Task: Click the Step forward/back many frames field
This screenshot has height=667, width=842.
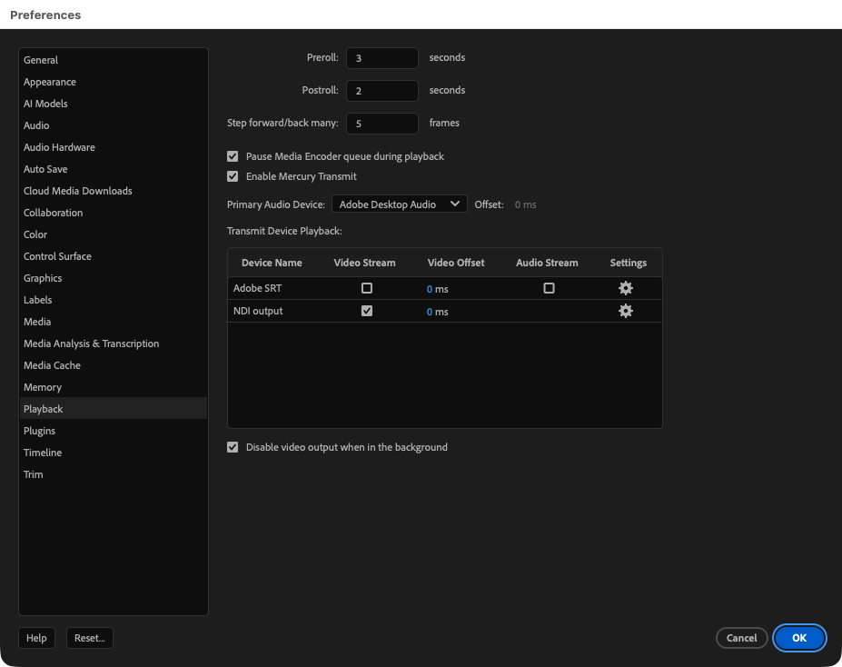Action: (x=382, y=124)
